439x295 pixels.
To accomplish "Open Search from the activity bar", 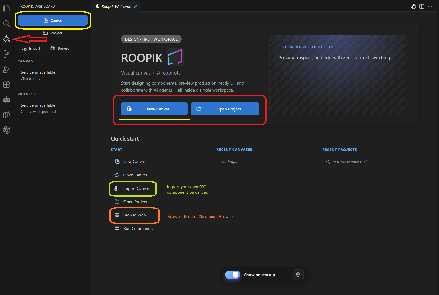I will pos(6,24).
